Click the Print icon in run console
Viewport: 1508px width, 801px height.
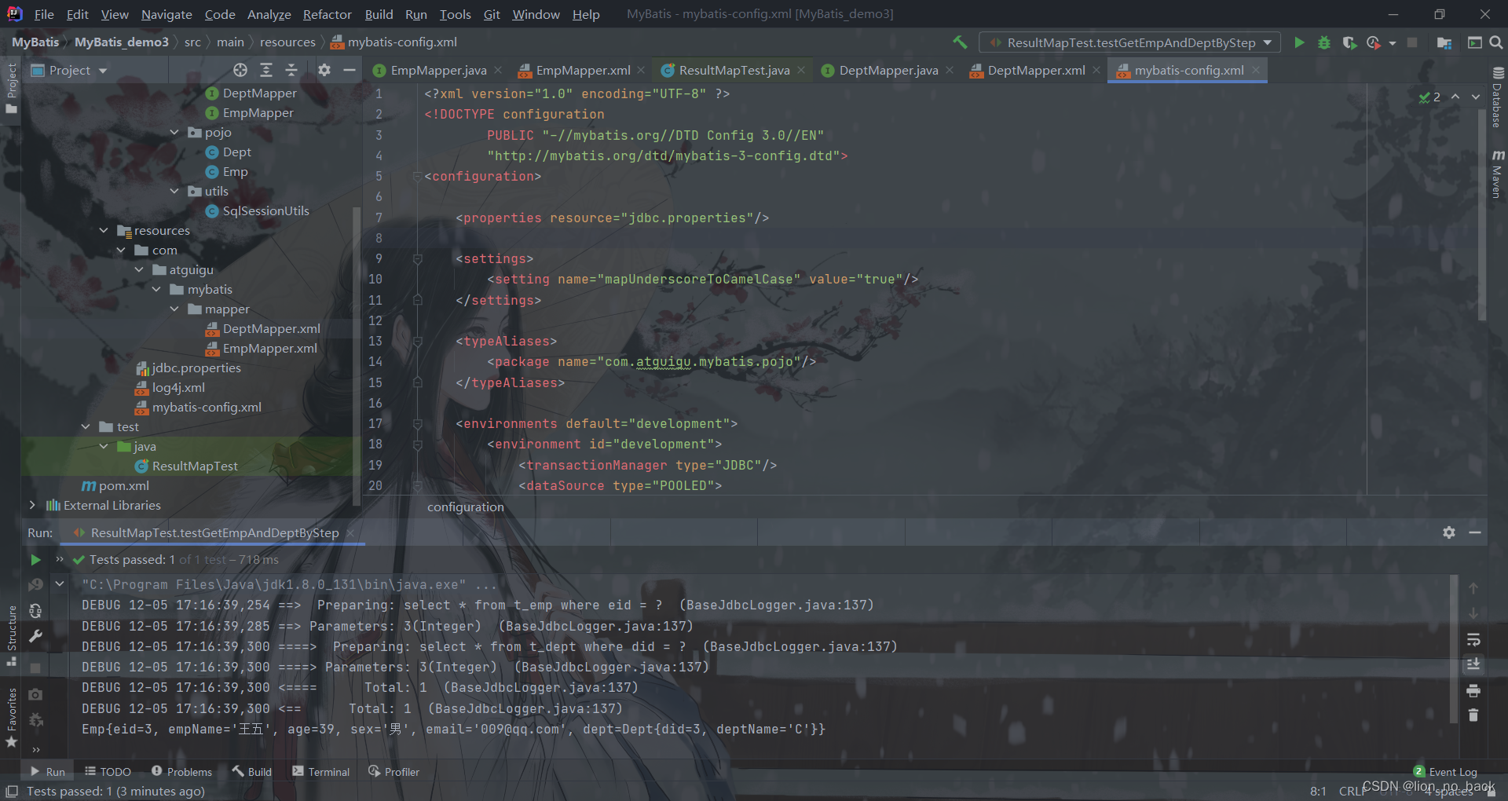(1473, 691)
